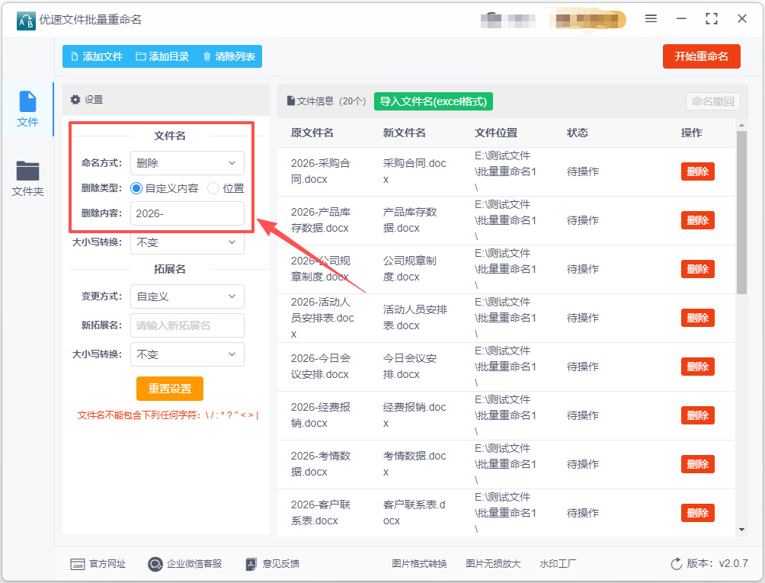This screenshot has height=583, width=765.
Task: Expand the 命名方式 dropdown showing 删除
Action: [187, 163]
